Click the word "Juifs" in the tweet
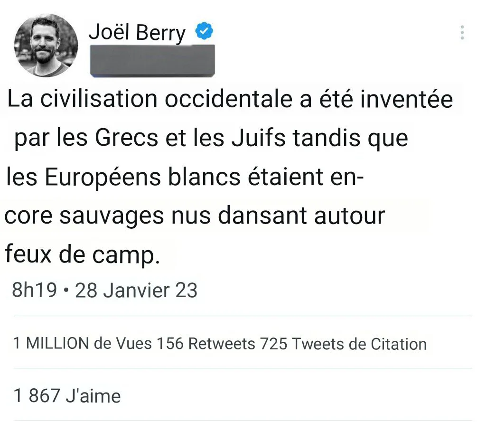The image size is (486, 422). [259, 138]
